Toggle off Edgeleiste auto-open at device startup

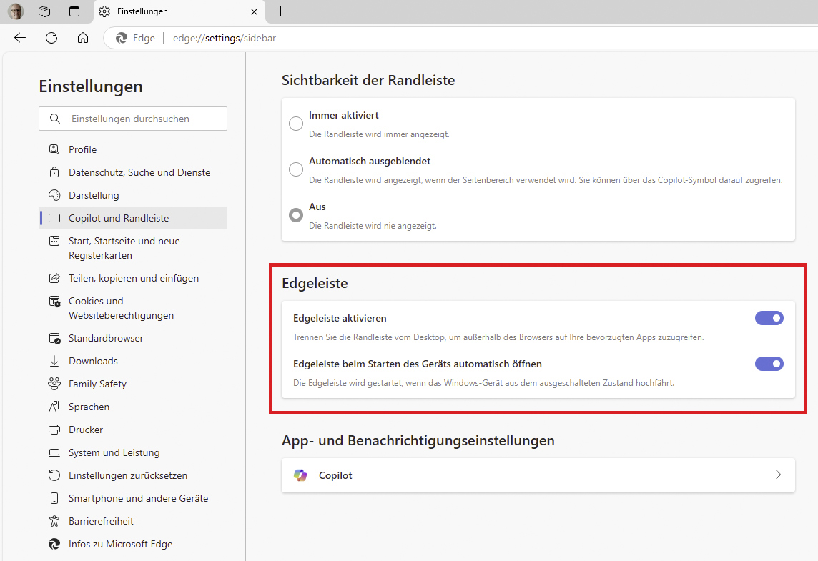(x=769, y=364)
